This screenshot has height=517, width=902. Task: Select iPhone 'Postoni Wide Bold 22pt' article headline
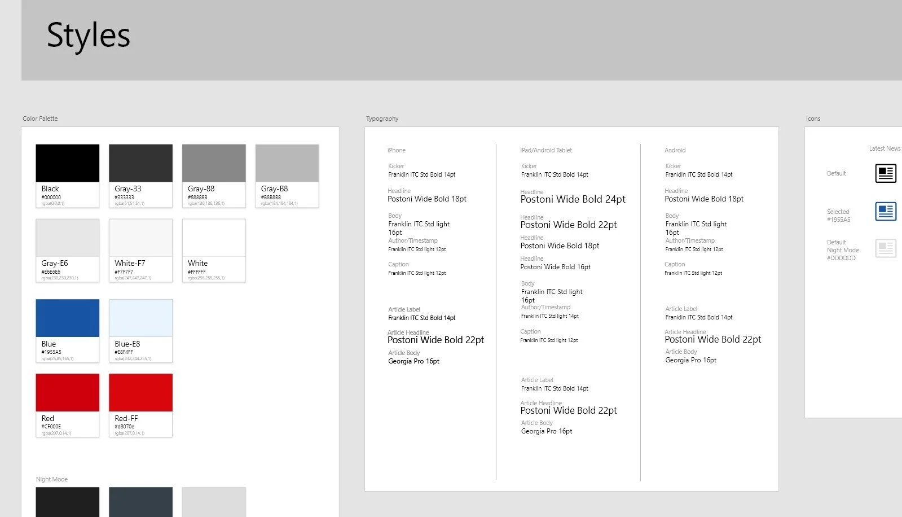coord(436,340)
